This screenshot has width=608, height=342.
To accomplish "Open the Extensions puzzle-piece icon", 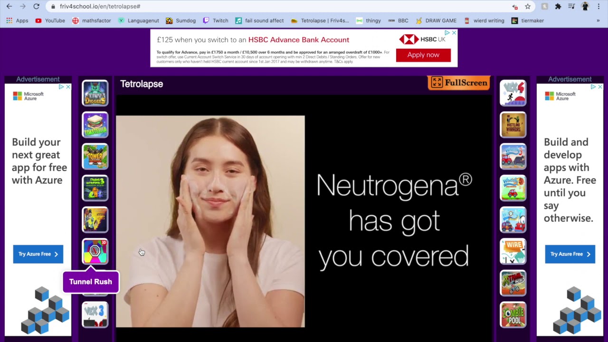I will point(558,7).
